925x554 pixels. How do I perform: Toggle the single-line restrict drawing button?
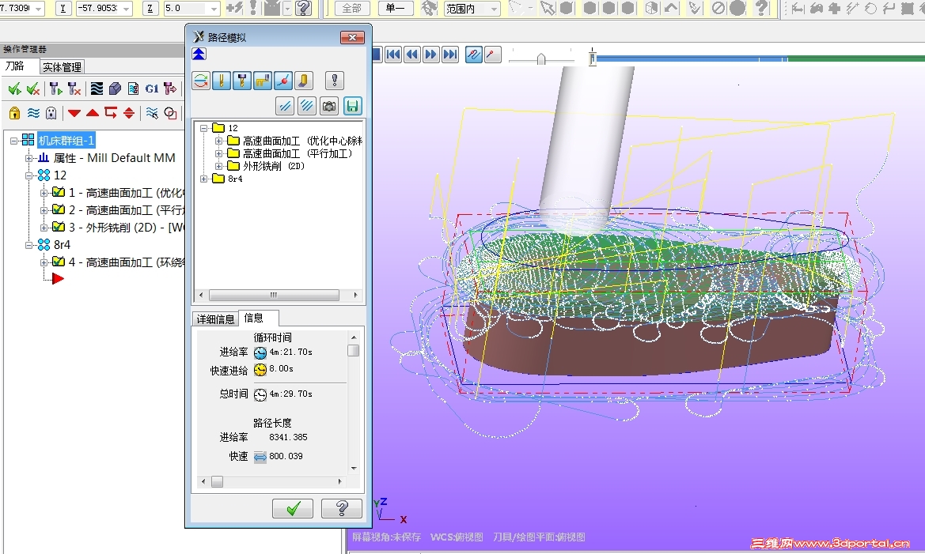(x=286, y=106)
